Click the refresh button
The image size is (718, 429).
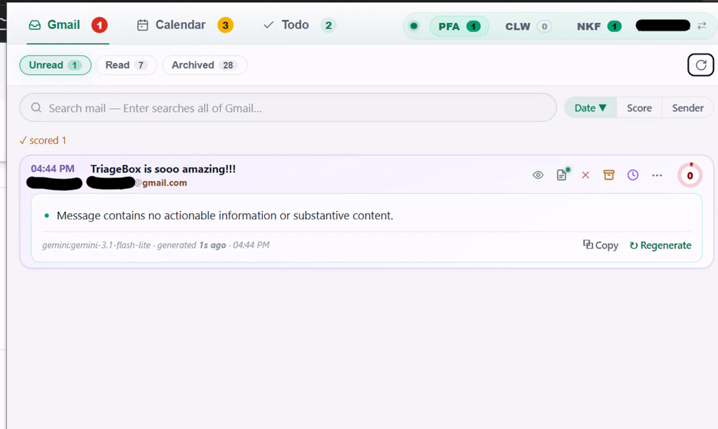(700, 65)
